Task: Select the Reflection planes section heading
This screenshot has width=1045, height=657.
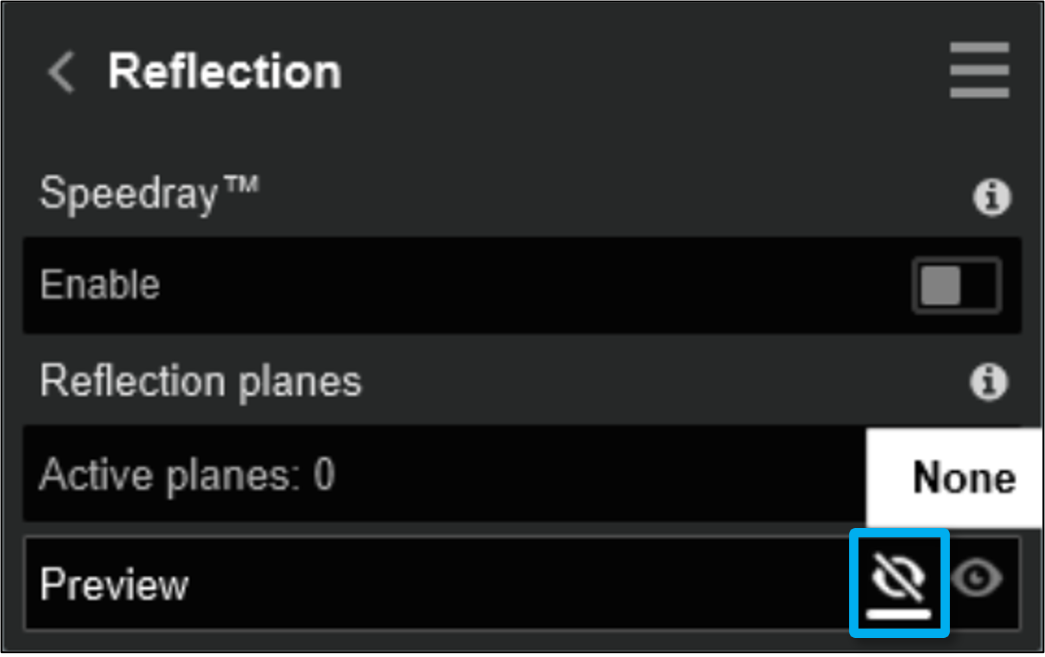Action: pyautogui.click(x=201, y=381)
